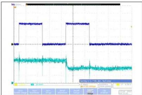The width and height of the screenshot is (142, 95).
Task: Select the yellow channel 1 readout badge
Action: [x=16, y=85]
